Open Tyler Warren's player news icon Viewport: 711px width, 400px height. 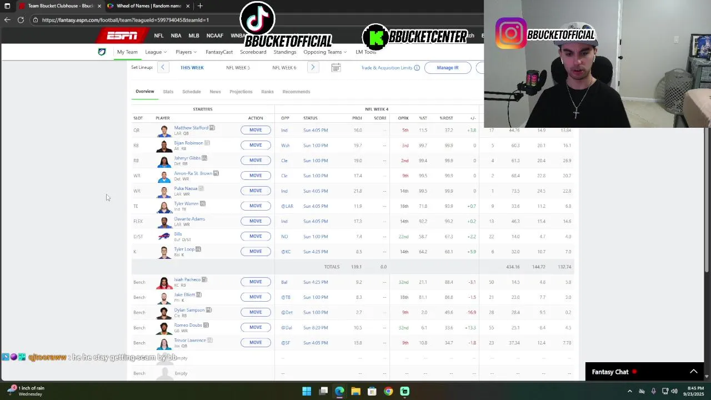coord(203,203)
